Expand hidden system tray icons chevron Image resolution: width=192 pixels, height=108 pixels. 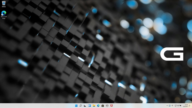[x=167, y=106]
